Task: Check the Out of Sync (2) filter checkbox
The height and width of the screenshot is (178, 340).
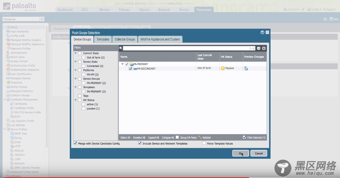Action: point(83,57)
